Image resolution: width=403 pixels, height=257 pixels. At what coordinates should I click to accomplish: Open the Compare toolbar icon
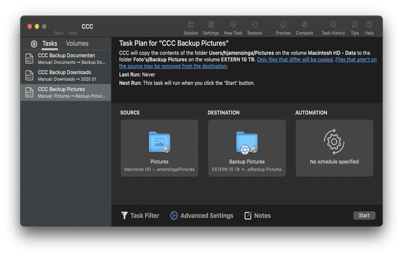(x=304, y=25)
